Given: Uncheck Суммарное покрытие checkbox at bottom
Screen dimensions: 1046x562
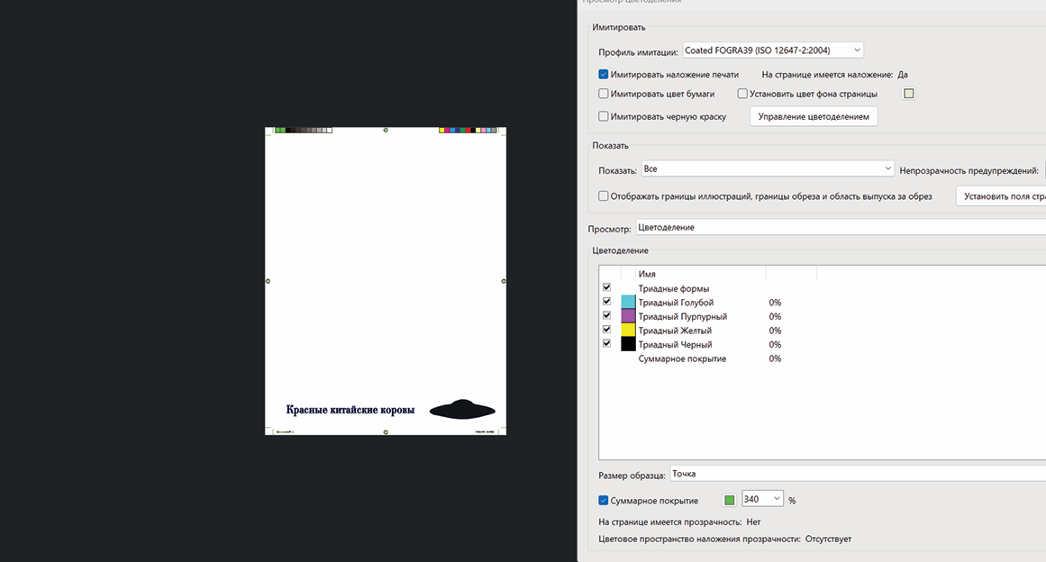Looking at the screenshot, I should tap(603, 501).
